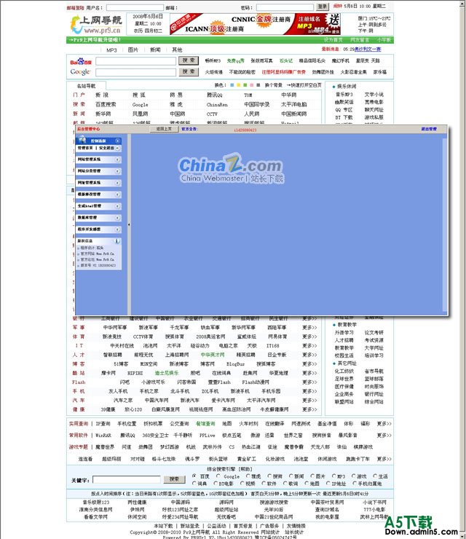The height and width of the screenshot is (539, 466).
Task: Select the 百度 search engine radio
Action: (x=194, y=476)
